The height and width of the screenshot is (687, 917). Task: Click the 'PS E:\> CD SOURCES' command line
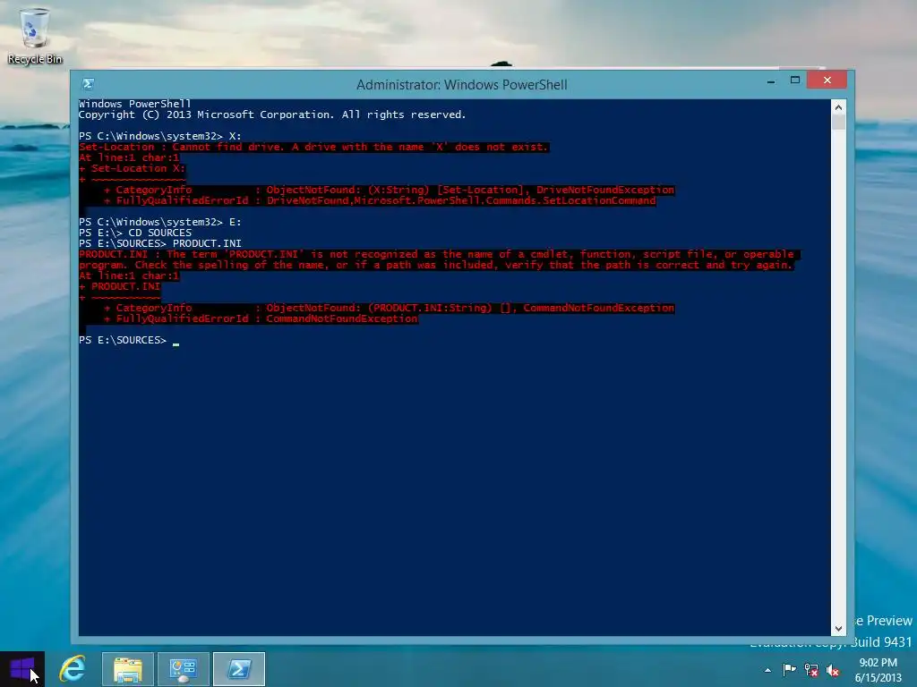(x=135, y=233)
